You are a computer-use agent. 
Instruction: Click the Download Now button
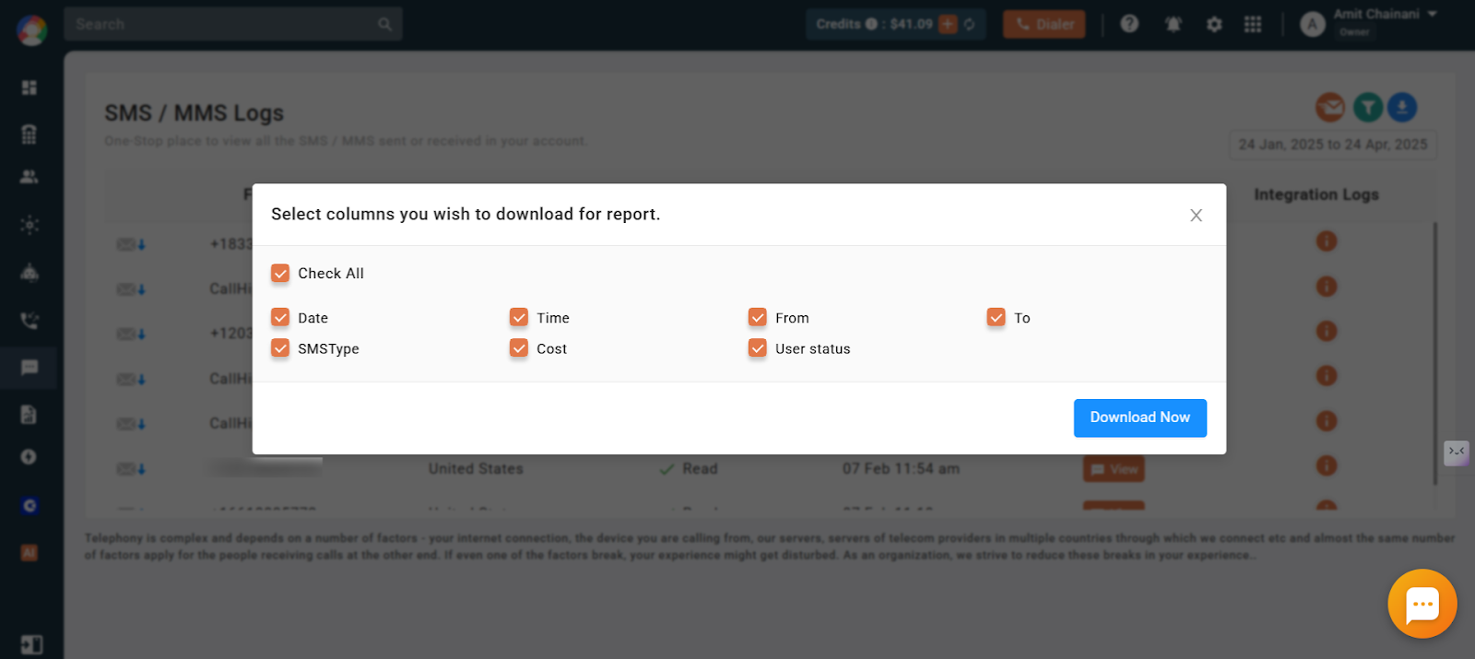[x=1140, y=418]
